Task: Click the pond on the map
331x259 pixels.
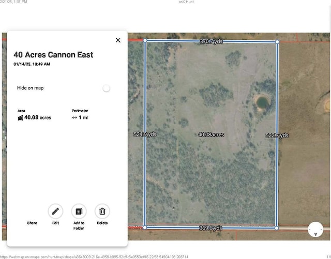Action: click(x=262, y=102)
